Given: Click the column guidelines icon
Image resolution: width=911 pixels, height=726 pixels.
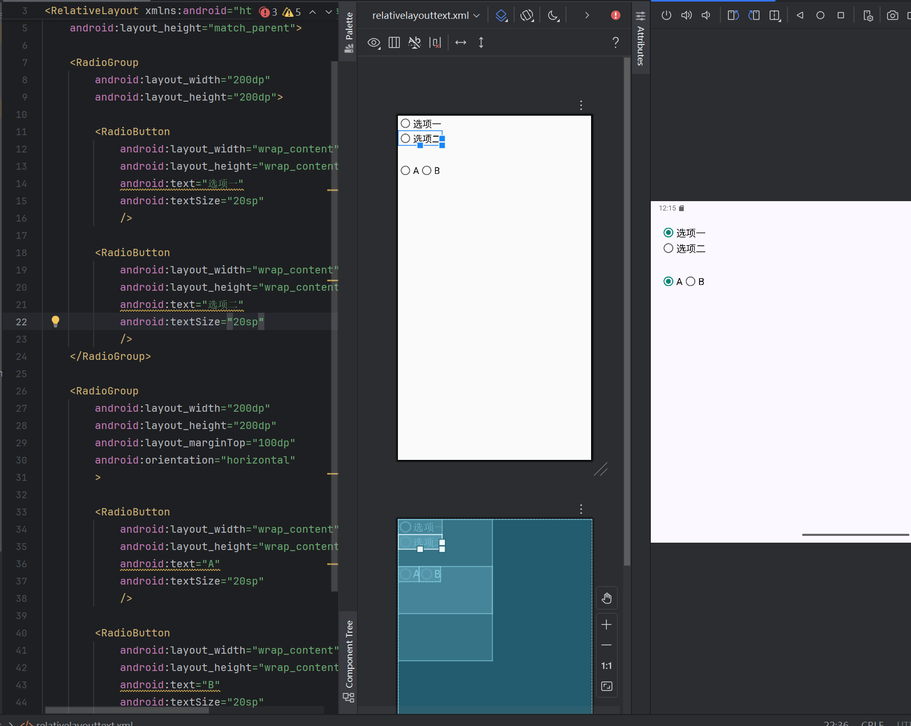Looking at the screenshot, I should [x=394, y=43].
